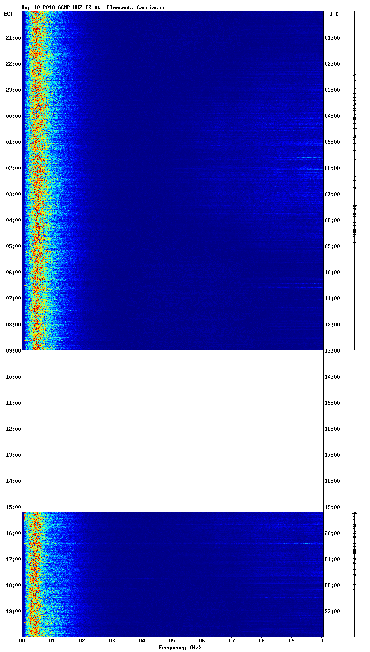
Task: Click frequency axis tick "00"
Action: point(22,641)
